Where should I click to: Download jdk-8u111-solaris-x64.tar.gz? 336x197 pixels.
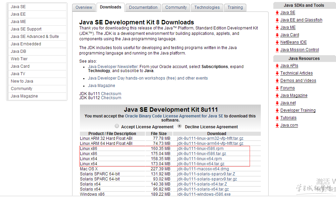203,189
